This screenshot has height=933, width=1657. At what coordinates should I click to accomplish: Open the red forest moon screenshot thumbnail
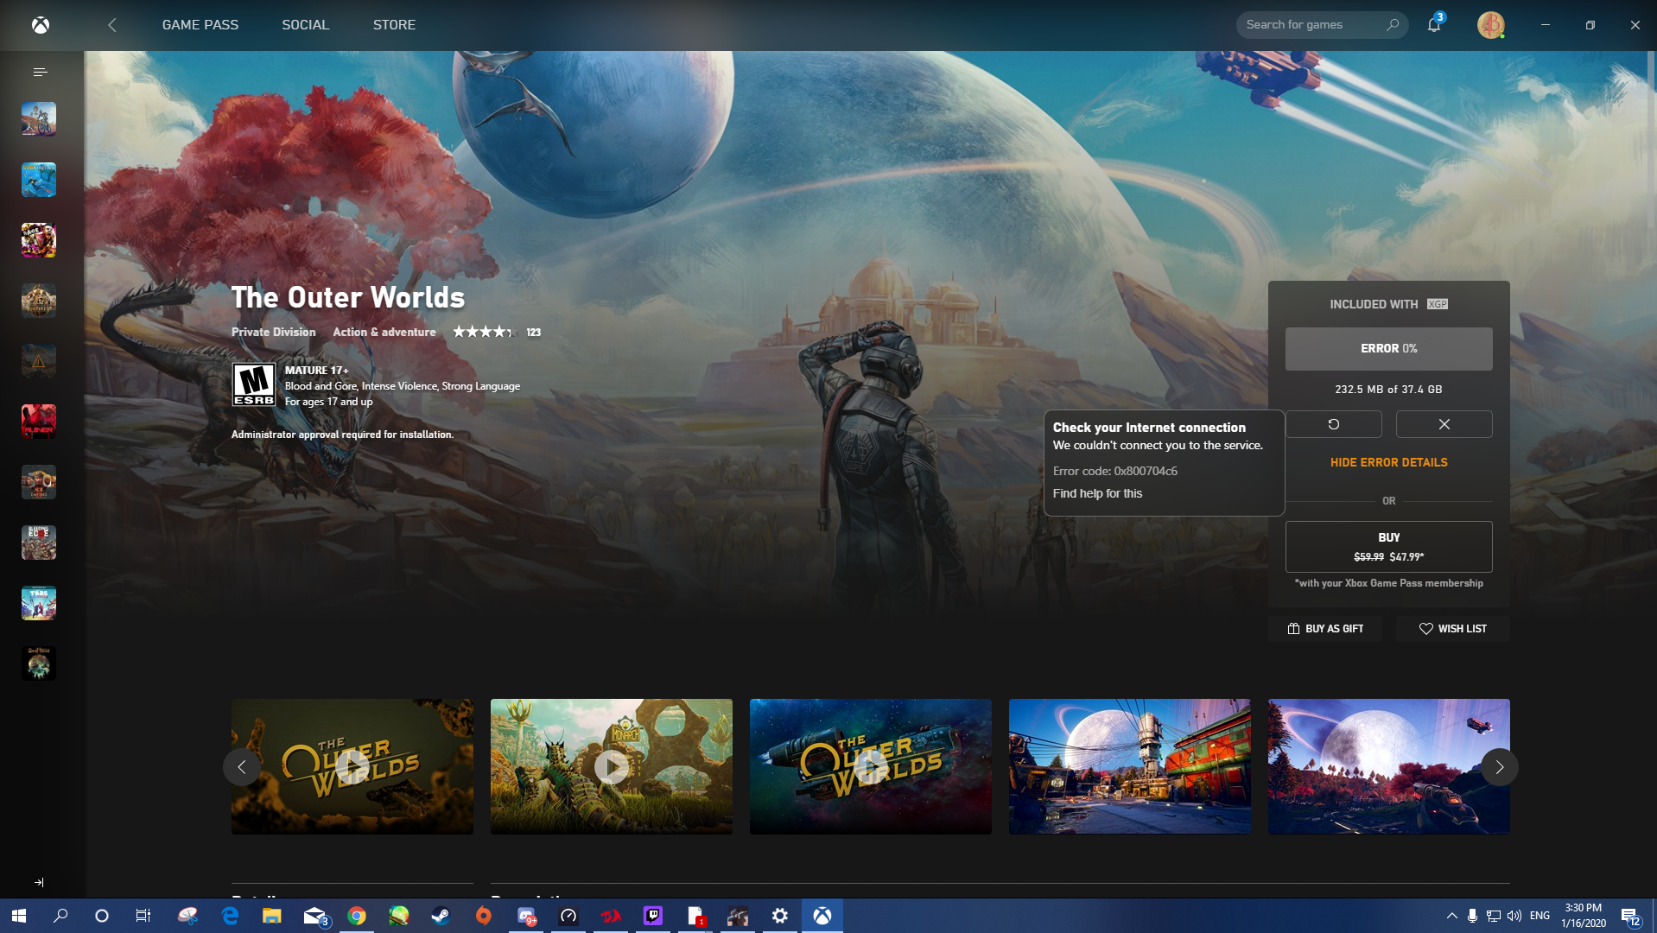point(1389,766)
